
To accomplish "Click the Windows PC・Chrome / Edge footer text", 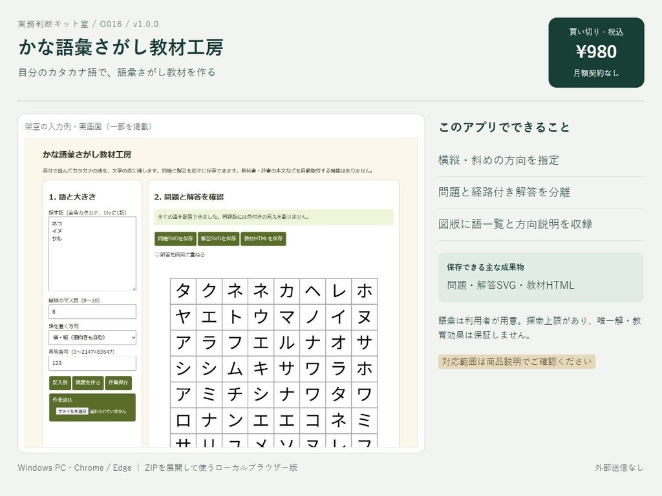I will point(75,468).
